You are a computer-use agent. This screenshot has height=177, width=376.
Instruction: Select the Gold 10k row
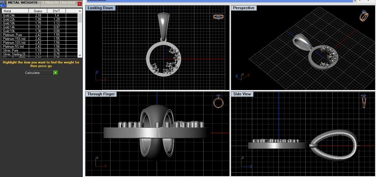[40, 31]
